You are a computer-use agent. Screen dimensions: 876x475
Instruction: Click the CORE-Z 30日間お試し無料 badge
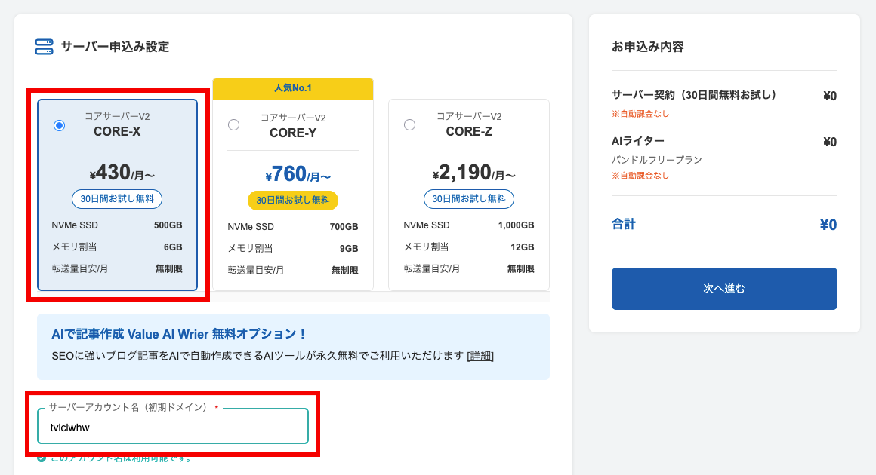click(469, 199)
